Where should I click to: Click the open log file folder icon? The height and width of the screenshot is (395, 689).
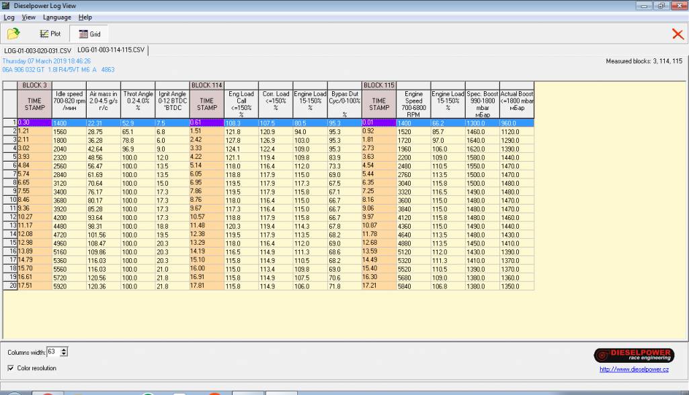pyautogui.click(x=13, y=34)
